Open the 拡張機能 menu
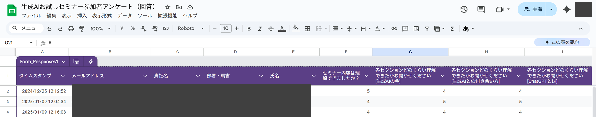Screen dimensions: 596x117 168,15
